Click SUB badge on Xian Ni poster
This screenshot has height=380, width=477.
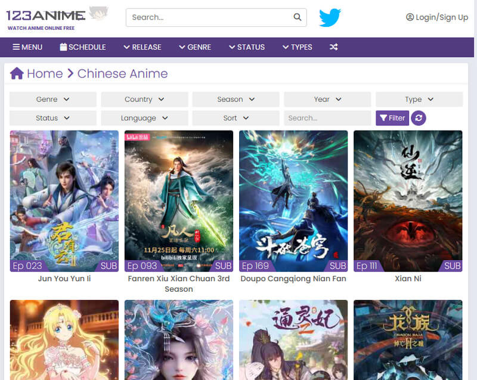pos(453,266)
